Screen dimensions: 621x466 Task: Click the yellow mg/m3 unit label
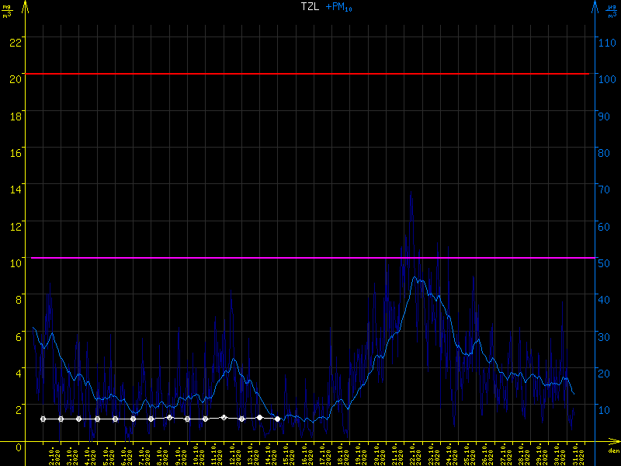pyautogui.click(x=7, y=11)
